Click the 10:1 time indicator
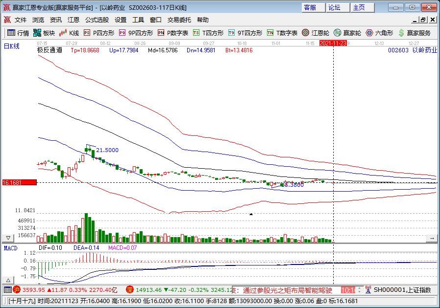 click(x=348, y=290)
